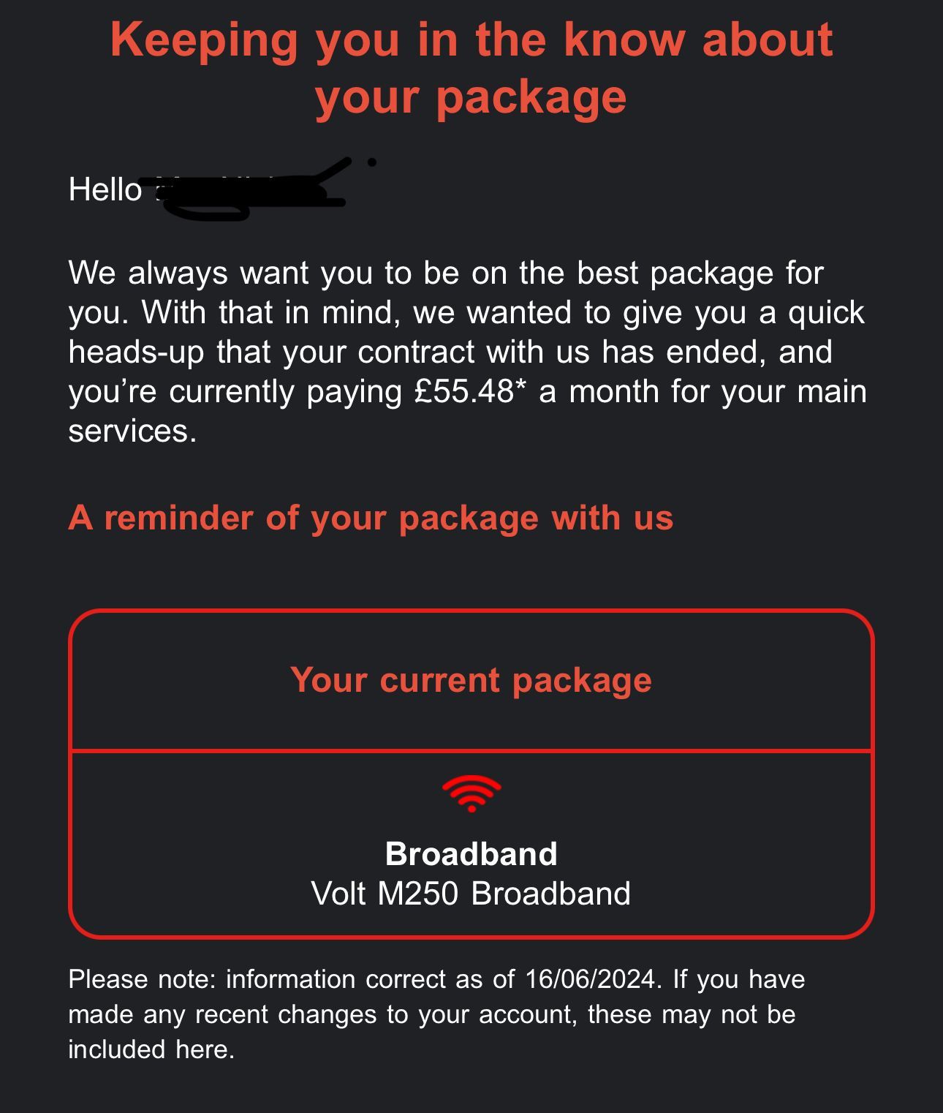
Task: Click 'A reminder of your package with us'
Action: pyautogui.click(x=371, y=518)
